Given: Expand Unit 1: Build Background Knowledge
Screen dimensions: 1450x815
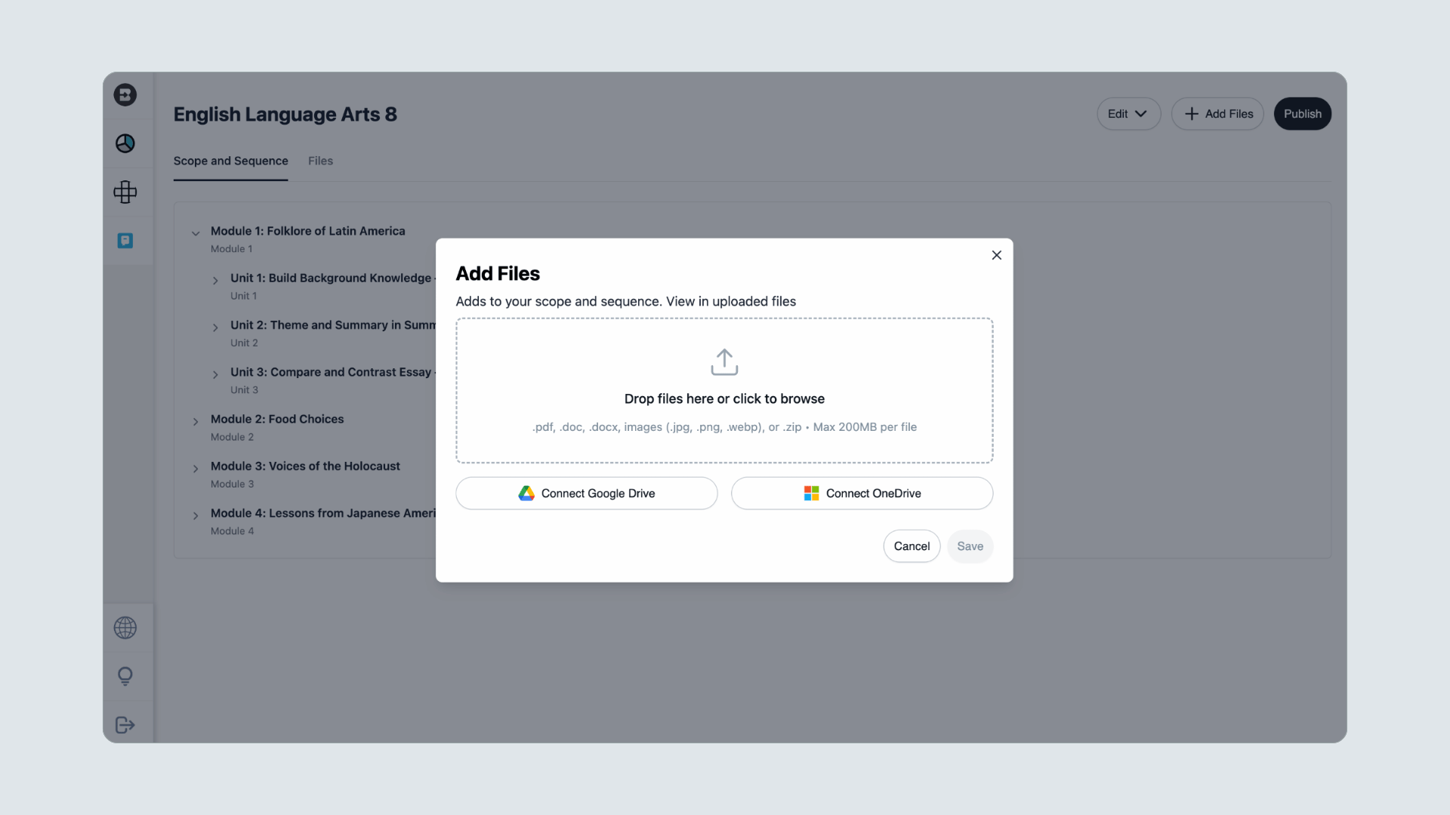Looking at the screenshot, I should point(215,281).
